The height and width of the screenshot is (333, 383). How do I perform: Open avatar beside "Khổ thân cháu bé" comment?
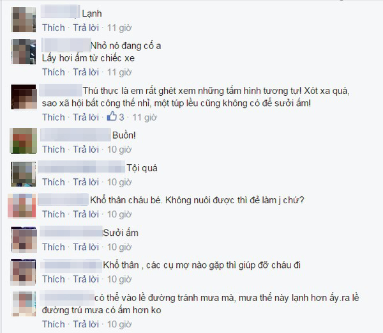[22, 206]
